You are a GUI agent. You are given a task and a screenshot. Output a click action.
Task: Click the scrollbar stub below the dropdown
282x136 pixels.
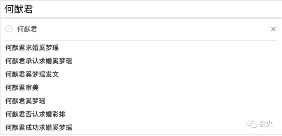coord(261,135)
